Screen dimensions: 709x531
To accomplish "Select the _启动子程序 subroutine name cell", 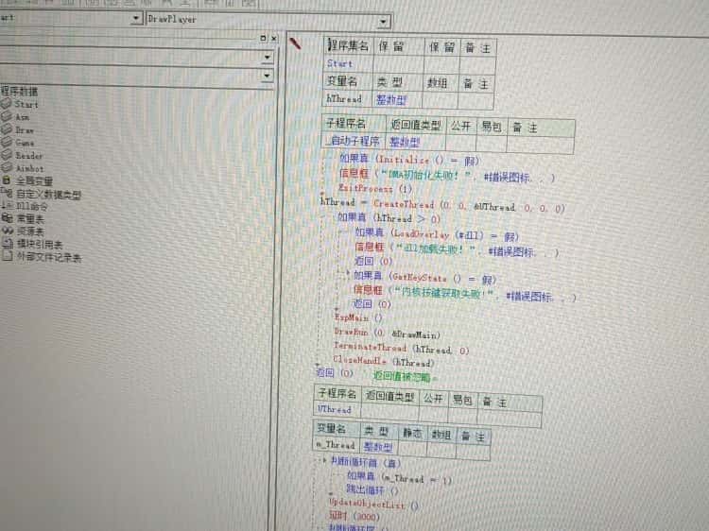I will click(x=353, y=141).
